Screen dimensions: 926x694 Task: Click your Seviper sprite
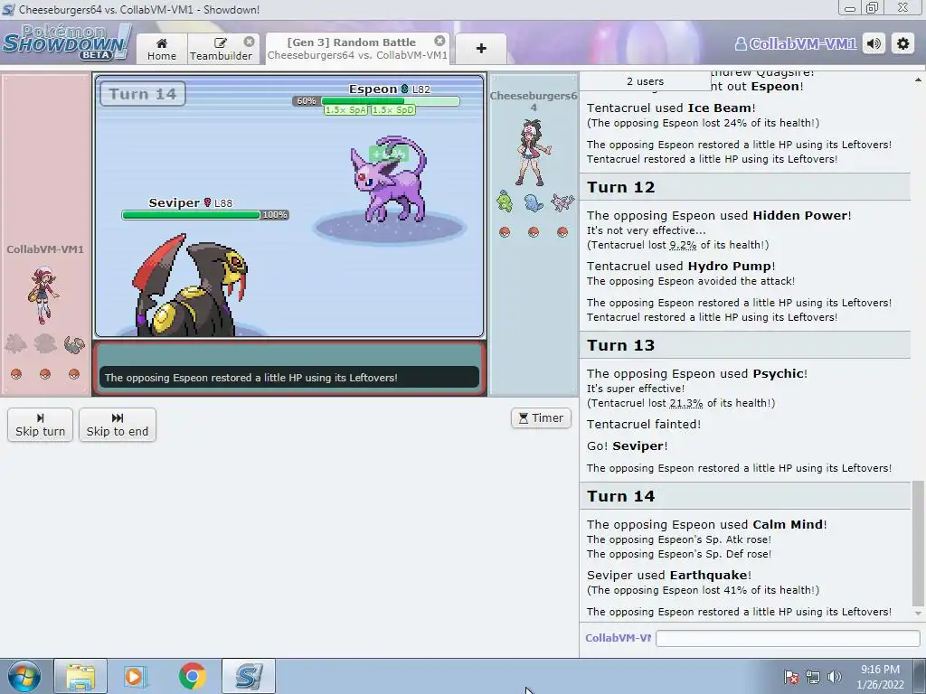coord(190,286)
